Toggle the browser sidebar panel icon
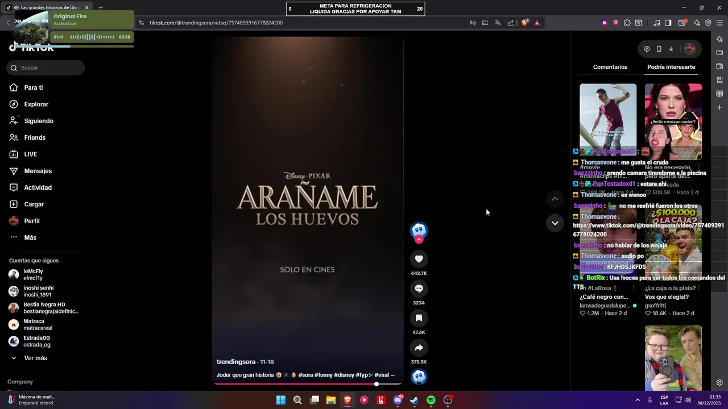This screenshot has height=409, width=728. point(668,23)
